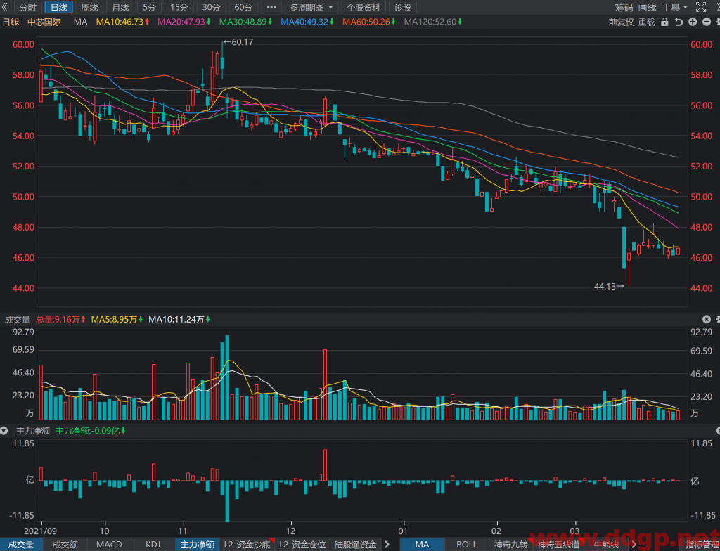Click MA10:11.24万 volume average label
Viewport: 720px width, 551px height.
point(179,319)
